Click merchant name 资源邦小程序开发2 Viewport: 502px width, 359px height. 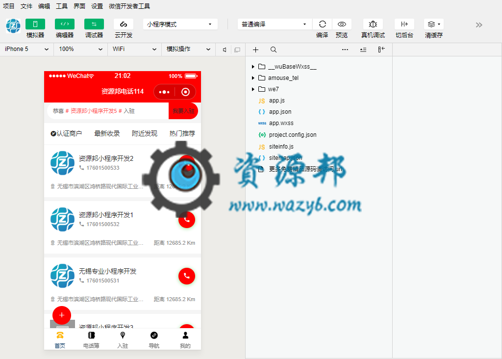pyautogui.click(x=106, y=158)
